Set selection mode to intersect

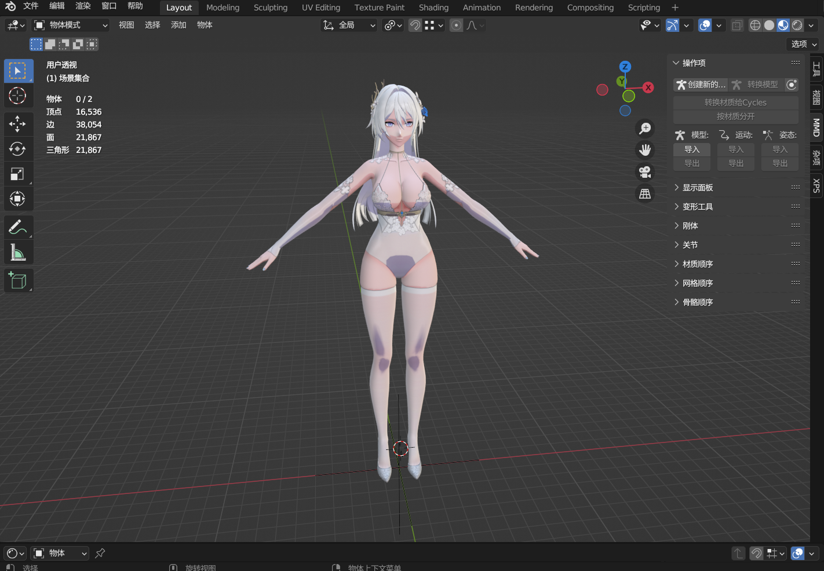(x=92, y=44)
